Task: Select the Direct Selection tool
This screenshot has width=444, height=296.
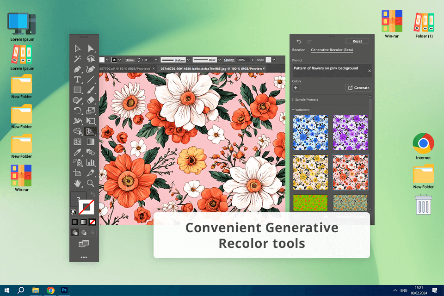Action: [x=91, y=49]
